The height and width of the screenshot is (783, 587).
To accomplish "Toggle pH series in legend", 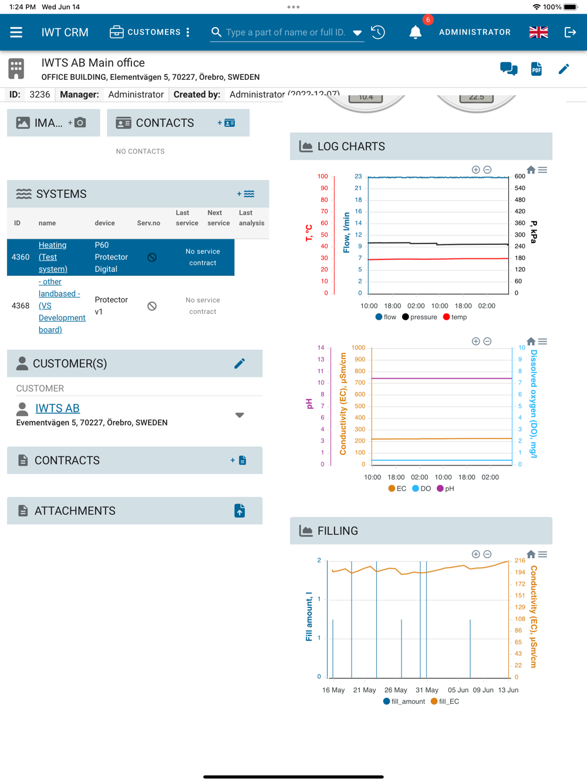I will tap(446, 488).
